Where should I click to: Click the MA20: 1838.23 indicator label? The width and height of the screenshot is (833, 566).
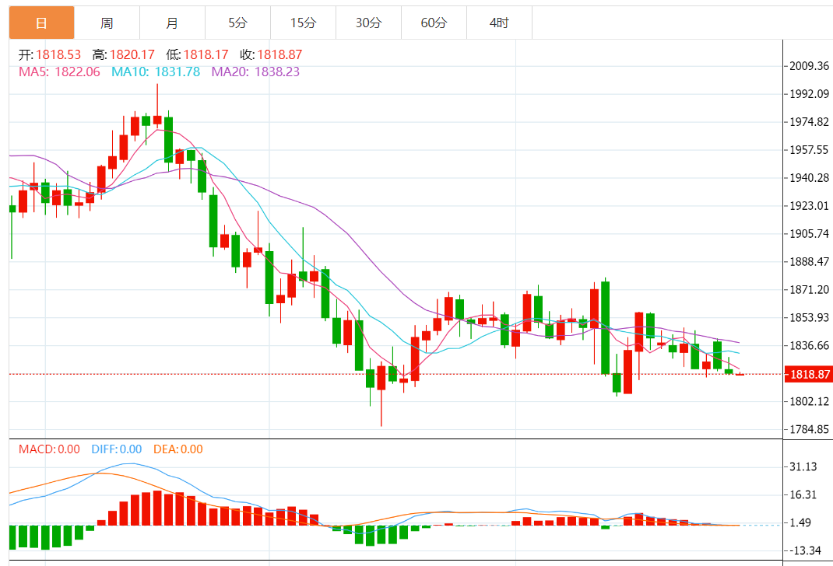pyautogui.click(x=255, y=72)
